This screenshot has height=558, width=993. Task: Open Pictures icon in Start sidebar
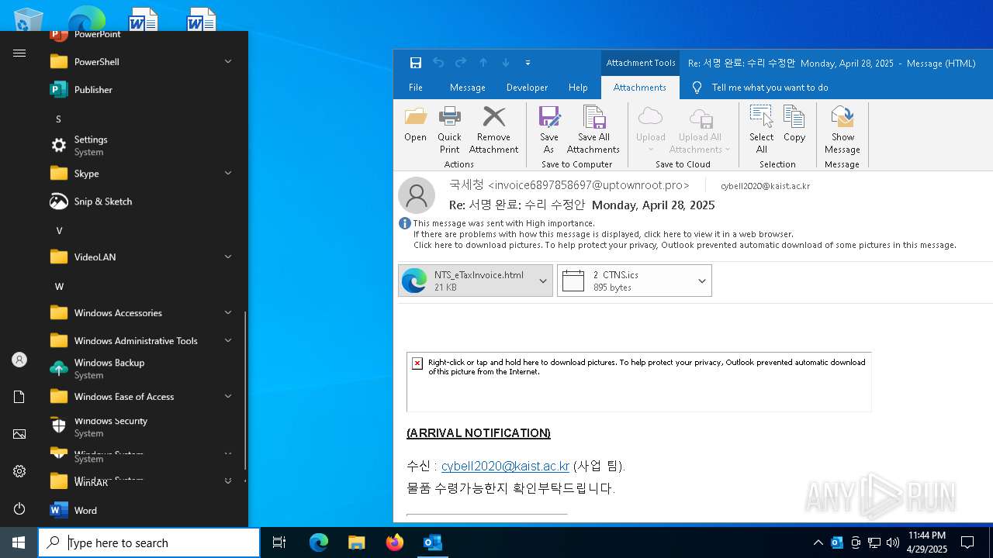point(19,434)
